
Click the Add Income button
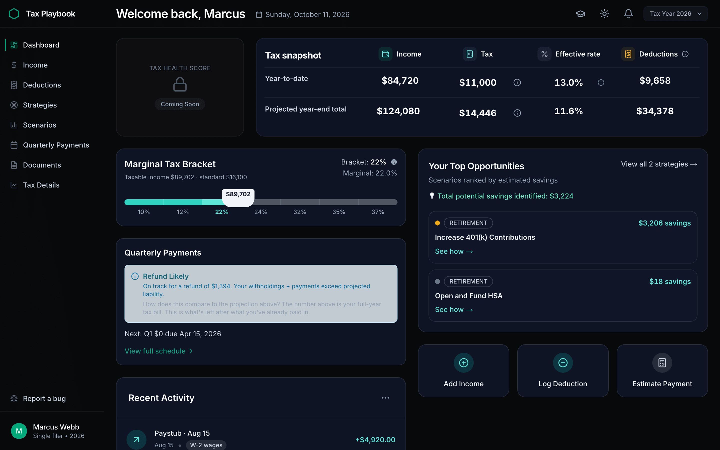[463, 370]
